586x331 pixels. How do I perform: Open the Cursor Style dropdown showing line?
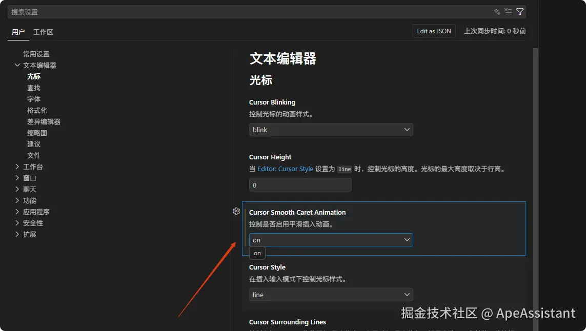331,295
